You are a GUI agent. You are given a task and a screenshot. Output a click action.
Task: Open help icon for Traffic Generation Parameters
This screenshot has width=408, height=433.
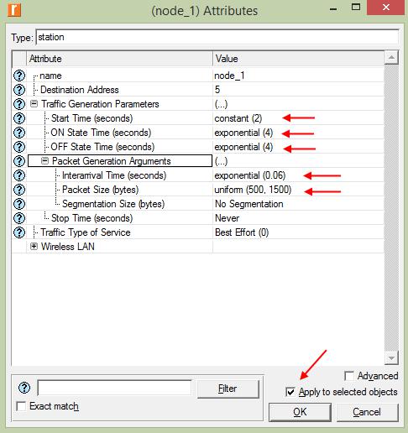tap(19, 104)
